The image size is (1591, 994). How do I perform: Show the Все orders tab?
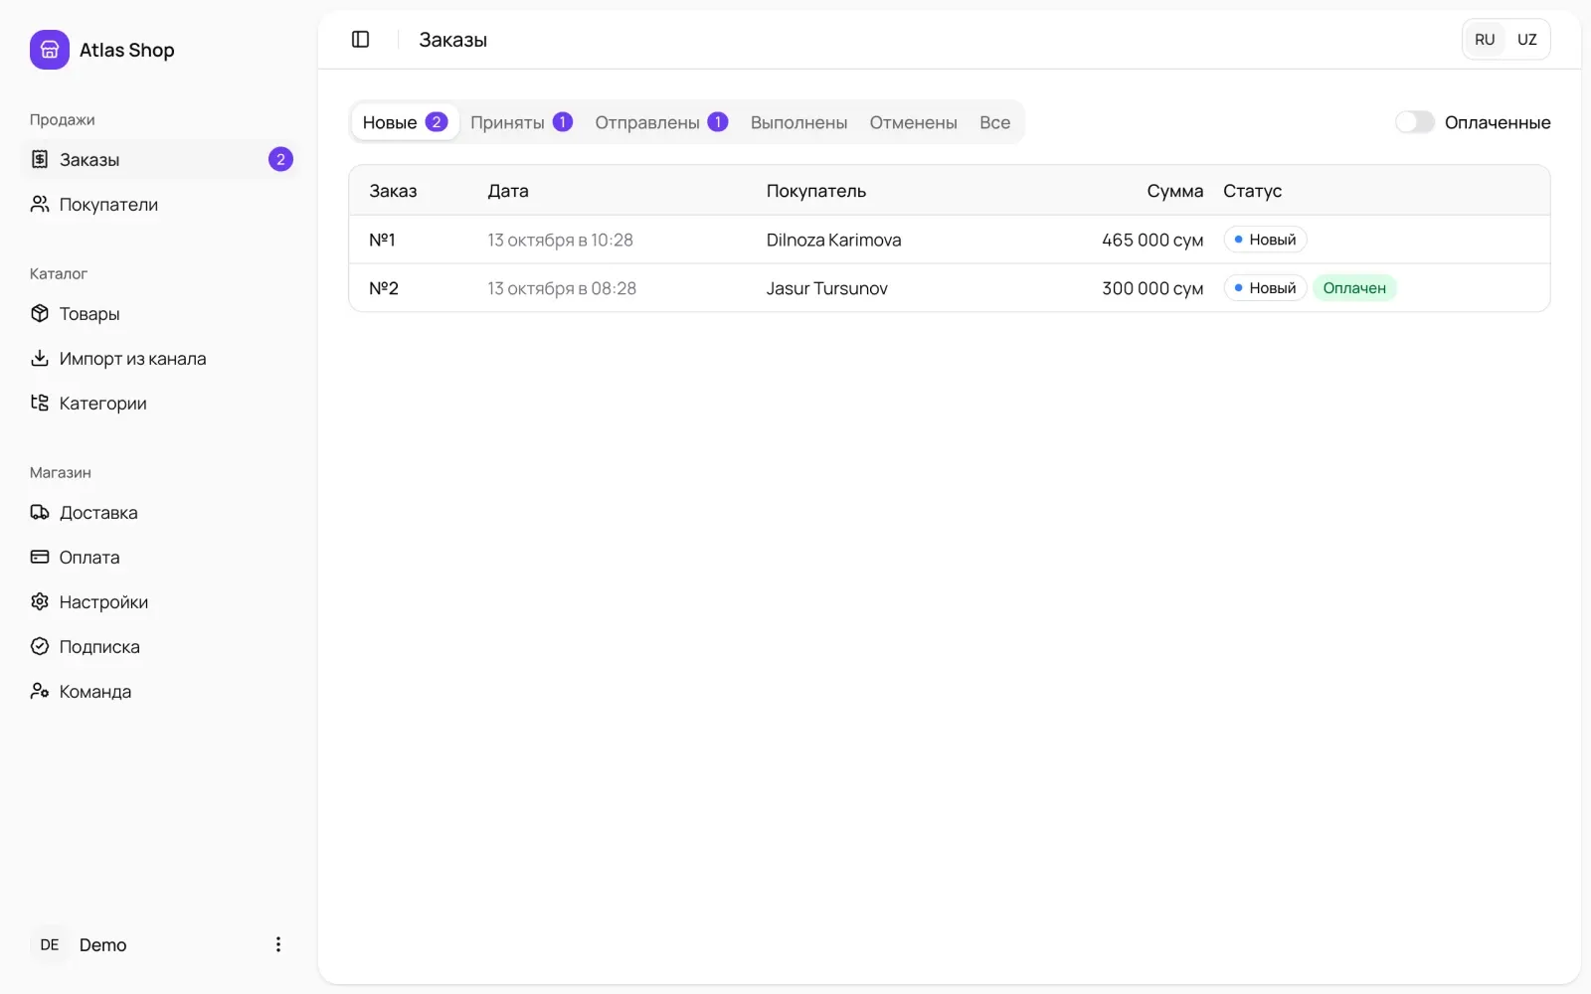tap(994, 122)
